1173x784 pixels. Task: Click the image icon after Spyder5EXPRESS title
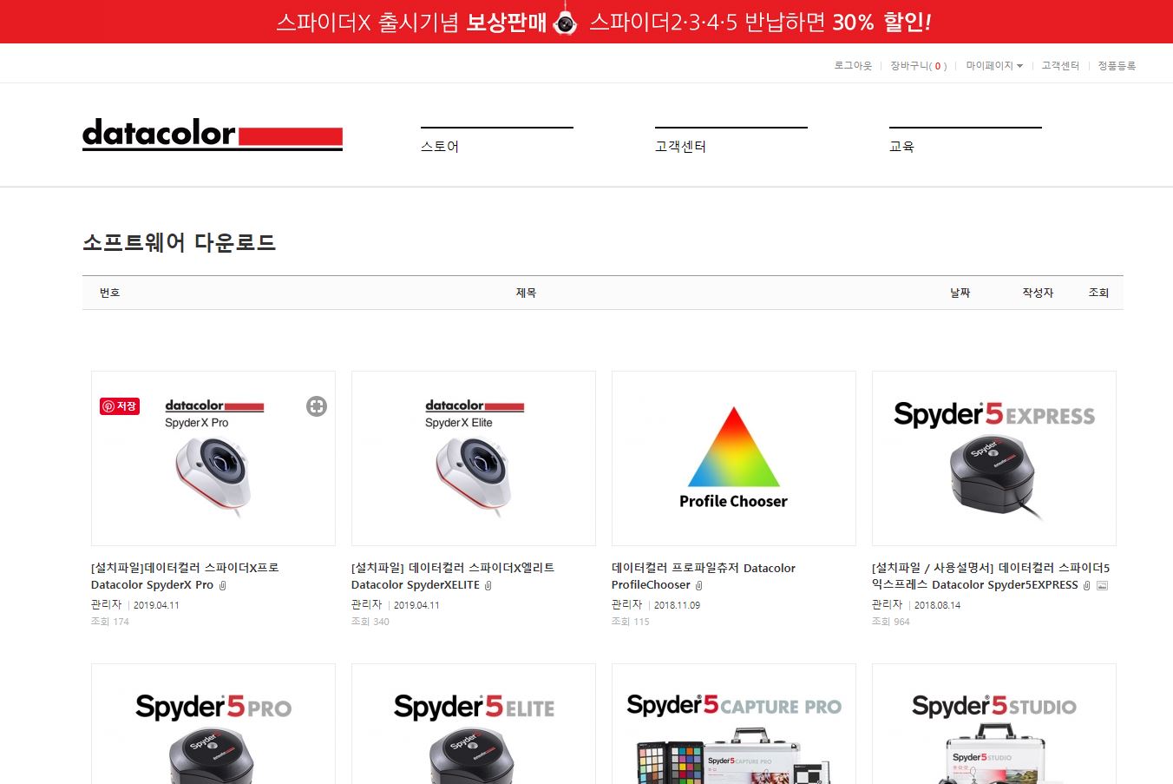click(1102, 585)
